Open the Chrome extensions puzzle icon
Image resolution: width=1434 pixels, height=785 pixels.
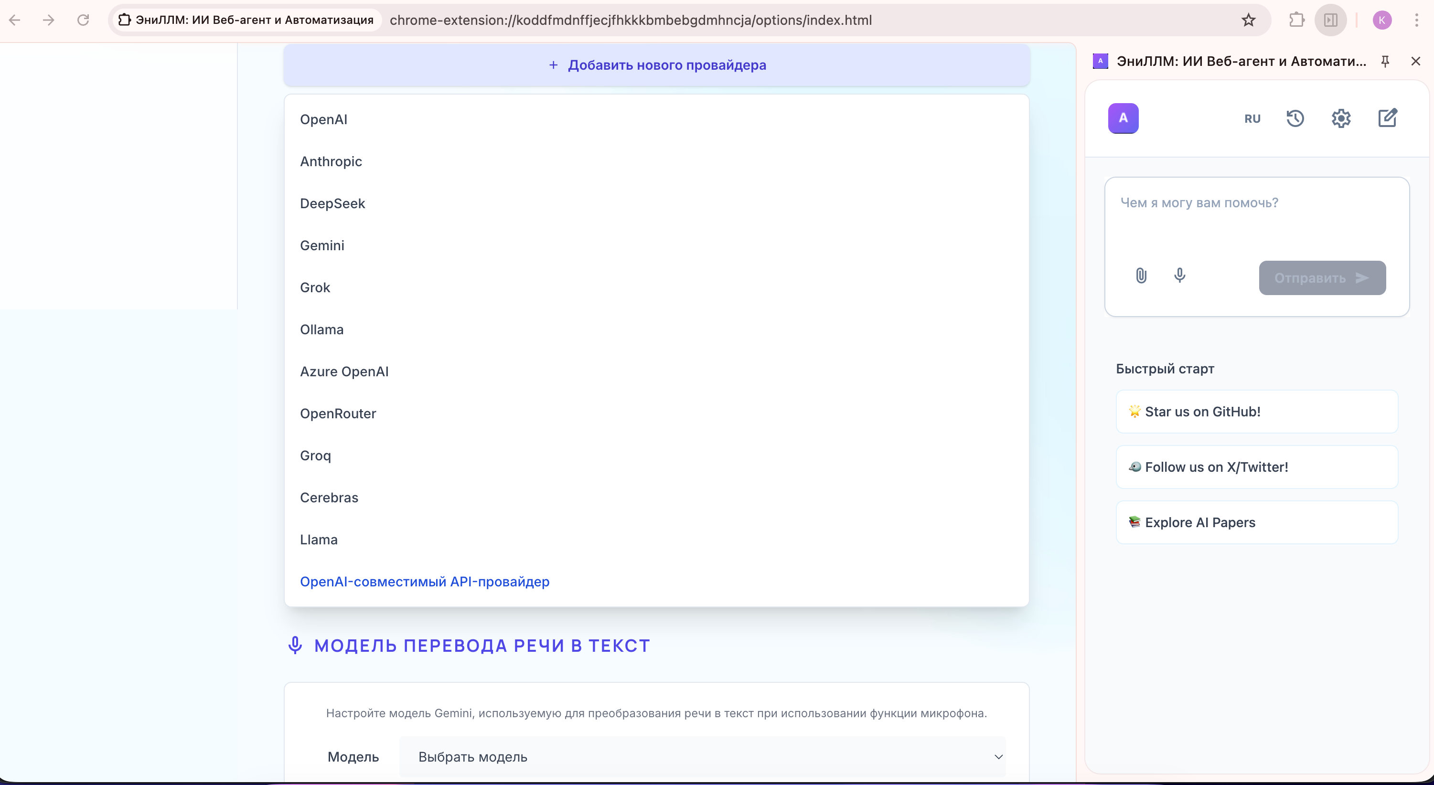tap(1296, 20)
